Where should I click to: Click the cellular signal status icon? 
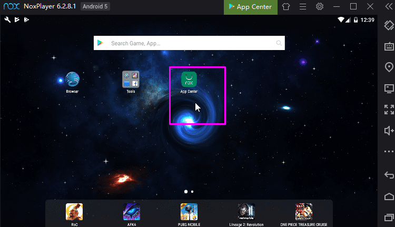(348, 20)
